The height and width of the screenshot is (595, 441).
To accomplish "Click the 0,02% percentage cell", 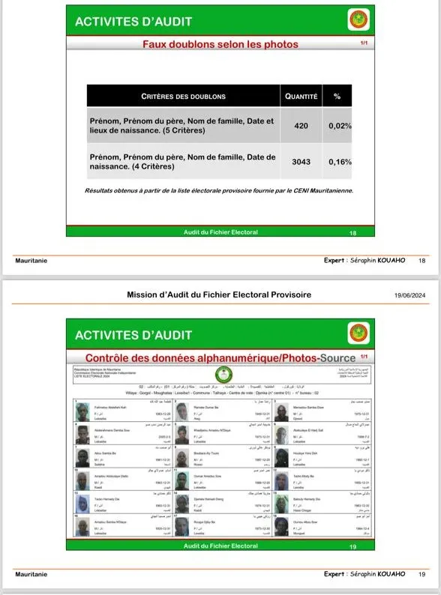I will pyautogui.click(x=340, y=126).
